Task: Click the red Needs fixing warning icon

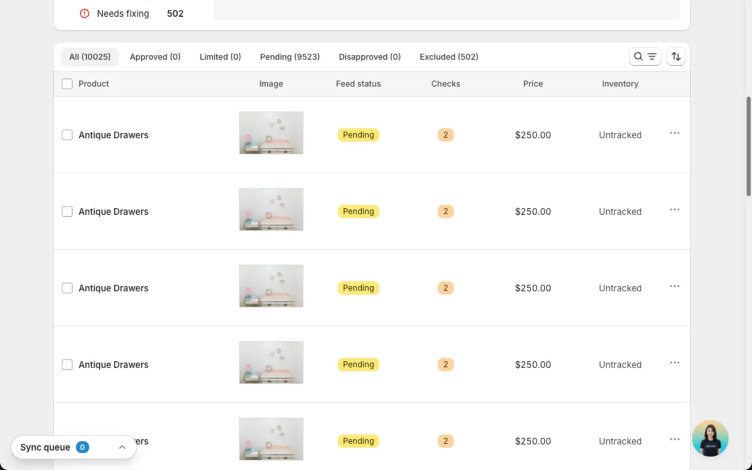Action: (85, 14)
